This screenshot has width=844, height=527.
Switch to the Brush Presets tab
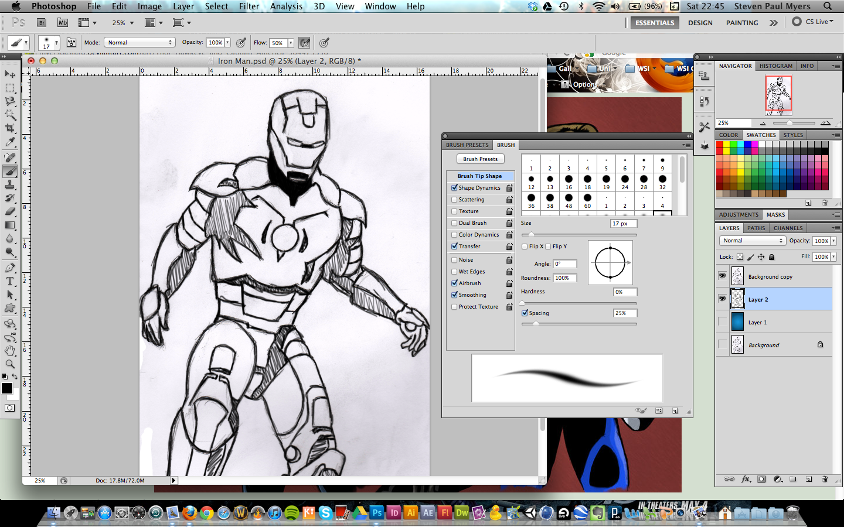tap(467, 145)
